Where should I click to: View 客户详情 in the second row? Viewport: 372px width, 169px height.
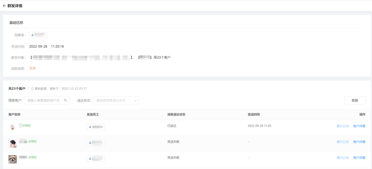[359, 142]
